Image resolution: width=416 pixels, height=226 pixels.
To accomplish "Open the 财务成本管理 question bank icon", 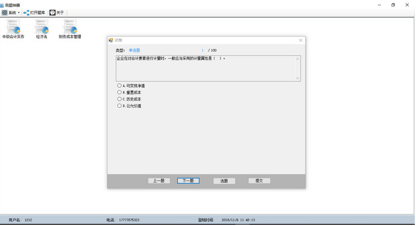I will [70, 30].
